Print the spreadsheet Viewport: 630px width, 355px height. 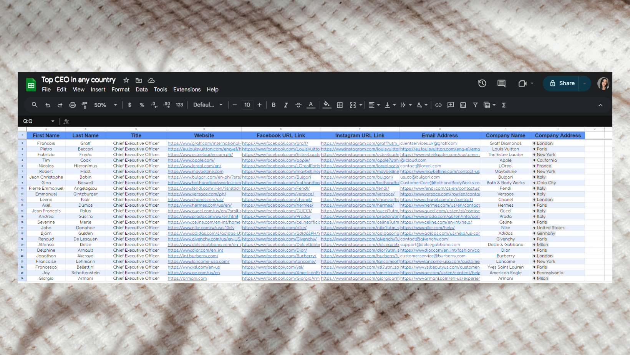tap(72, 105)
